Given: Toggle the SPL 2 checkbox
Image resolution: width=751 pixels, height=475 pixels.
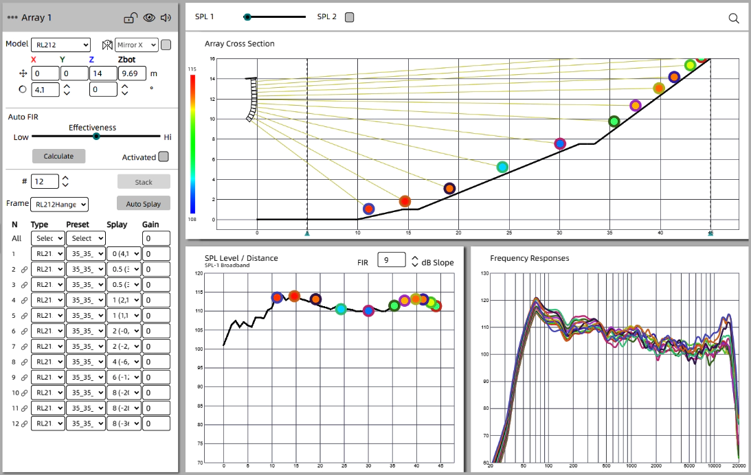Looking at the screenshot, I should click(x=349, y=17).
